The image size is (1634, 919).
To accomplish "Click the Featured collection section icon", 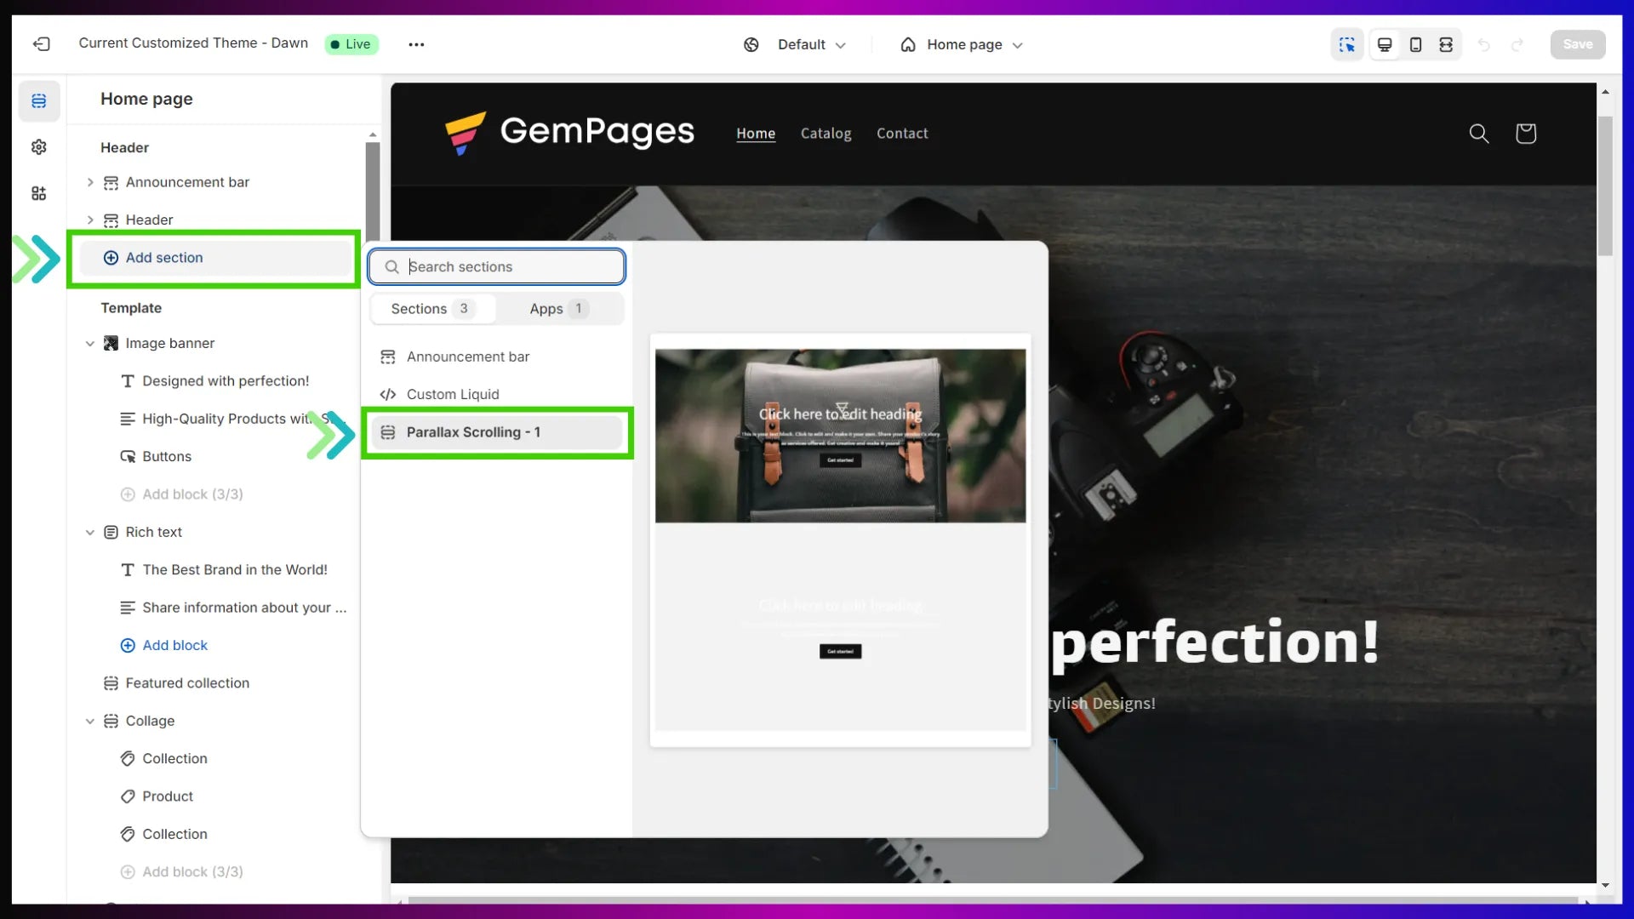I will click(111, 683).
